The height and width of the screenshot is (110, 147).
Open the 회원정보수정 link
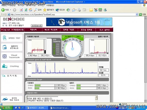(x=17, y=30)
